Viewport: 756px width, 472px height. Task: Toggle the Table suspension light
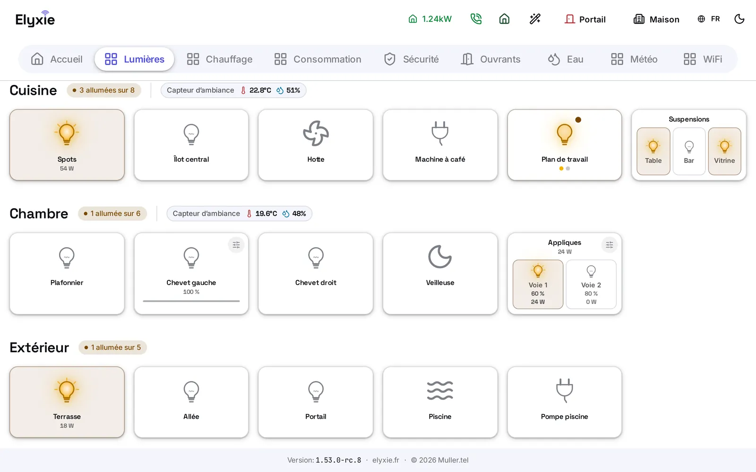pos(653,152)
